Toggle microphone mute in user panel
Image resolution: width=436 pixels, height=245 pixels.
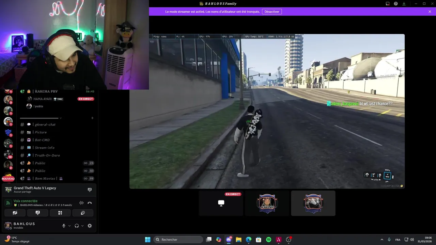tap(64, 226)
